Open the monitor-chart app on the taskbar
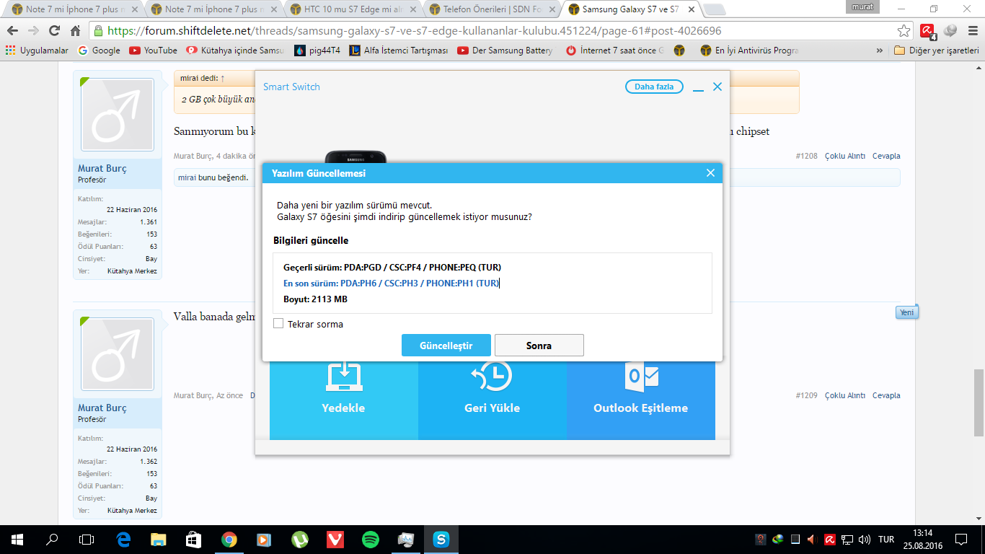985x554 pixels. [x=405, y=539]
